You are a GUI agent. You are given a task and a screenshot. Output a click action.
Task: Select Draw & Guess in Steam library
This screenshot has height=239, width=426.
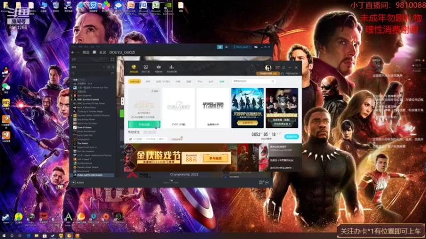click(x=84, y=127)
